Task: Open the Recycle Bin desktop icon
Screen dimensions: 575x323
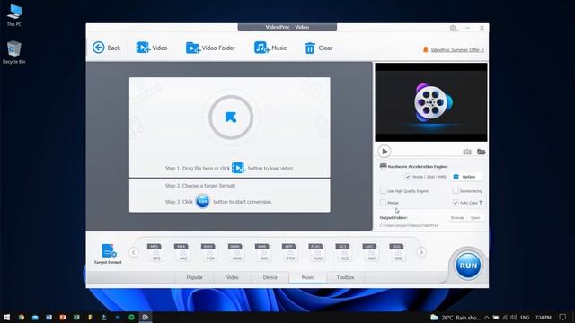Action: pos(14,52)
